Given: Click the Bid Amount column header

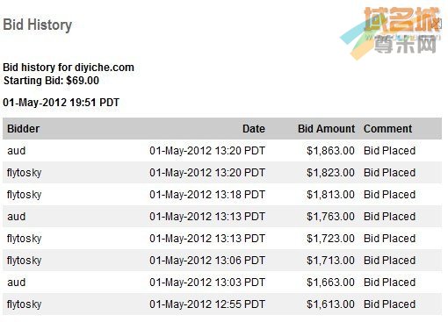Looking at the screenshot, I should click(326, 129).
